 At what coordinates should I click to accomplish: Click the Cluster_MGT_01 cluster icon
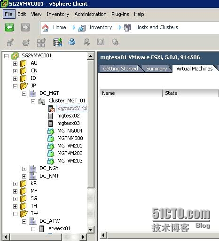point(42,101)
